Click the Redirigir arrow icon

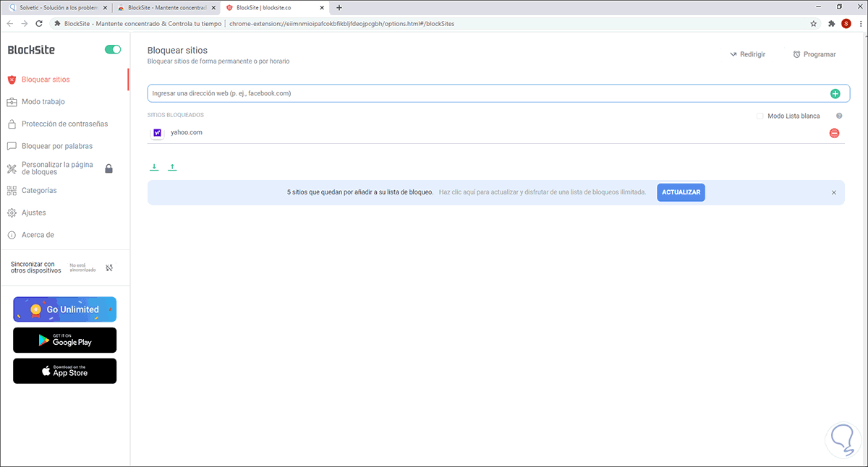[733, 54]
